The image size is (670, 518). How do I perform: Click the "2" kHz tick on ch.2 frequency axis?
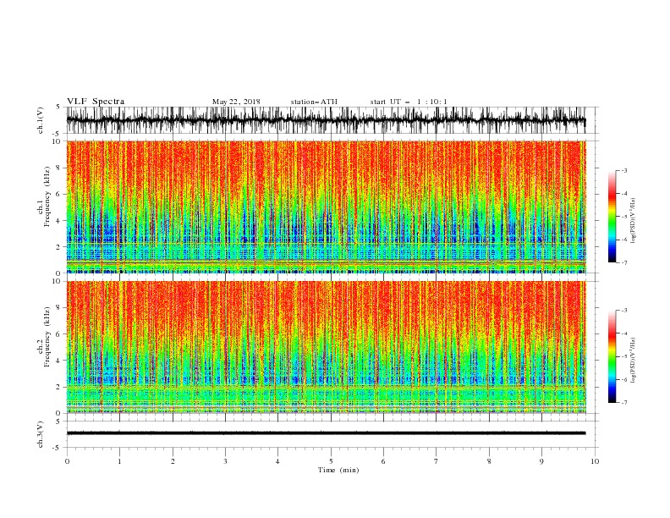pos(58,387)
